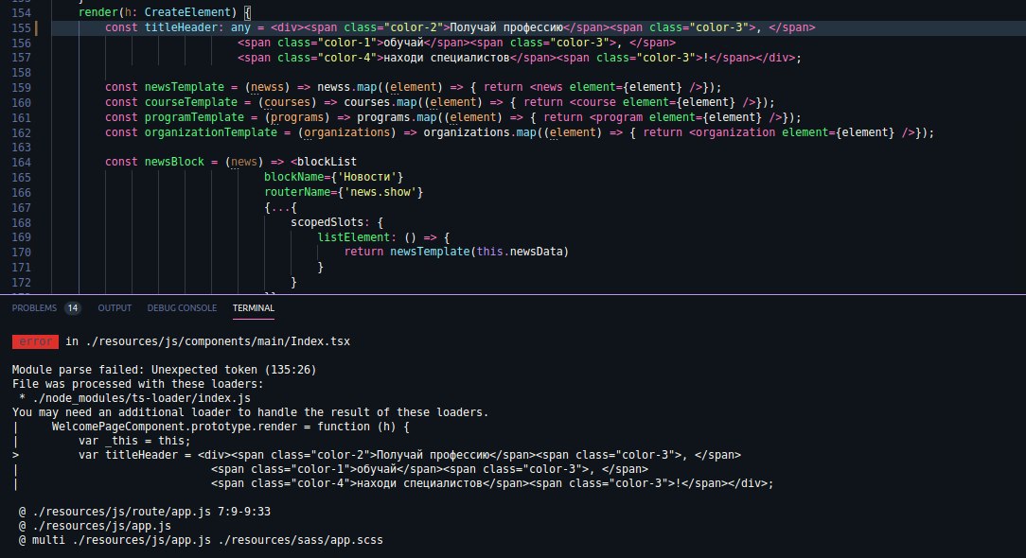
Task: Click this.newsData on line 170
Action: coord(520,252)
